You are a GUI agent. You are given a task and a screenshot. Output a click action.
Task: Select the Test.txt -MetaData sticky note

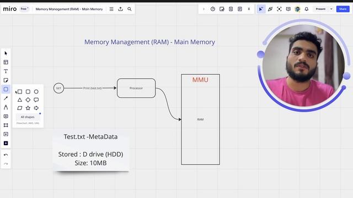[90, 150]
